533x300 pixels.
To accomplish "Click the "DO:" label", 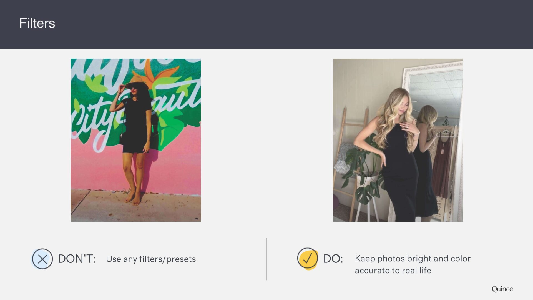I will tap(333, 259).
